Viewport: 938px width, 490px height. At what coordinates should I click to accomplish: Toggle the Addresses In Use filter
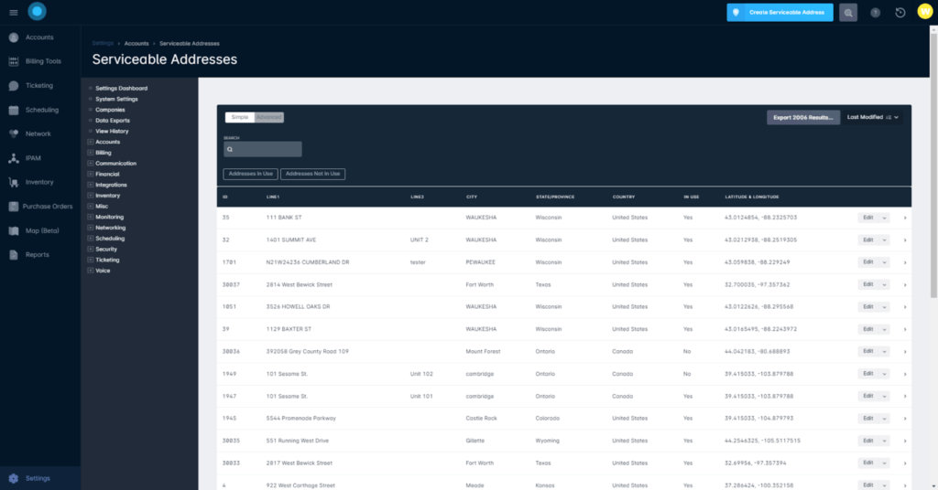[x=251, y=175]
